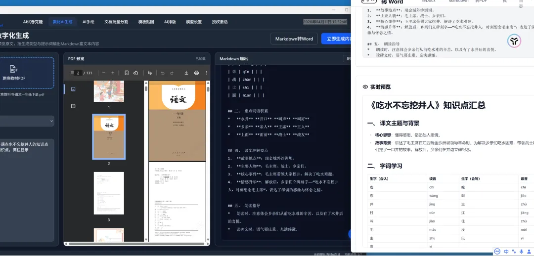Click the date-time stamp in the header
The height and width of the screenshot is (256, 534).
point(325,22)
